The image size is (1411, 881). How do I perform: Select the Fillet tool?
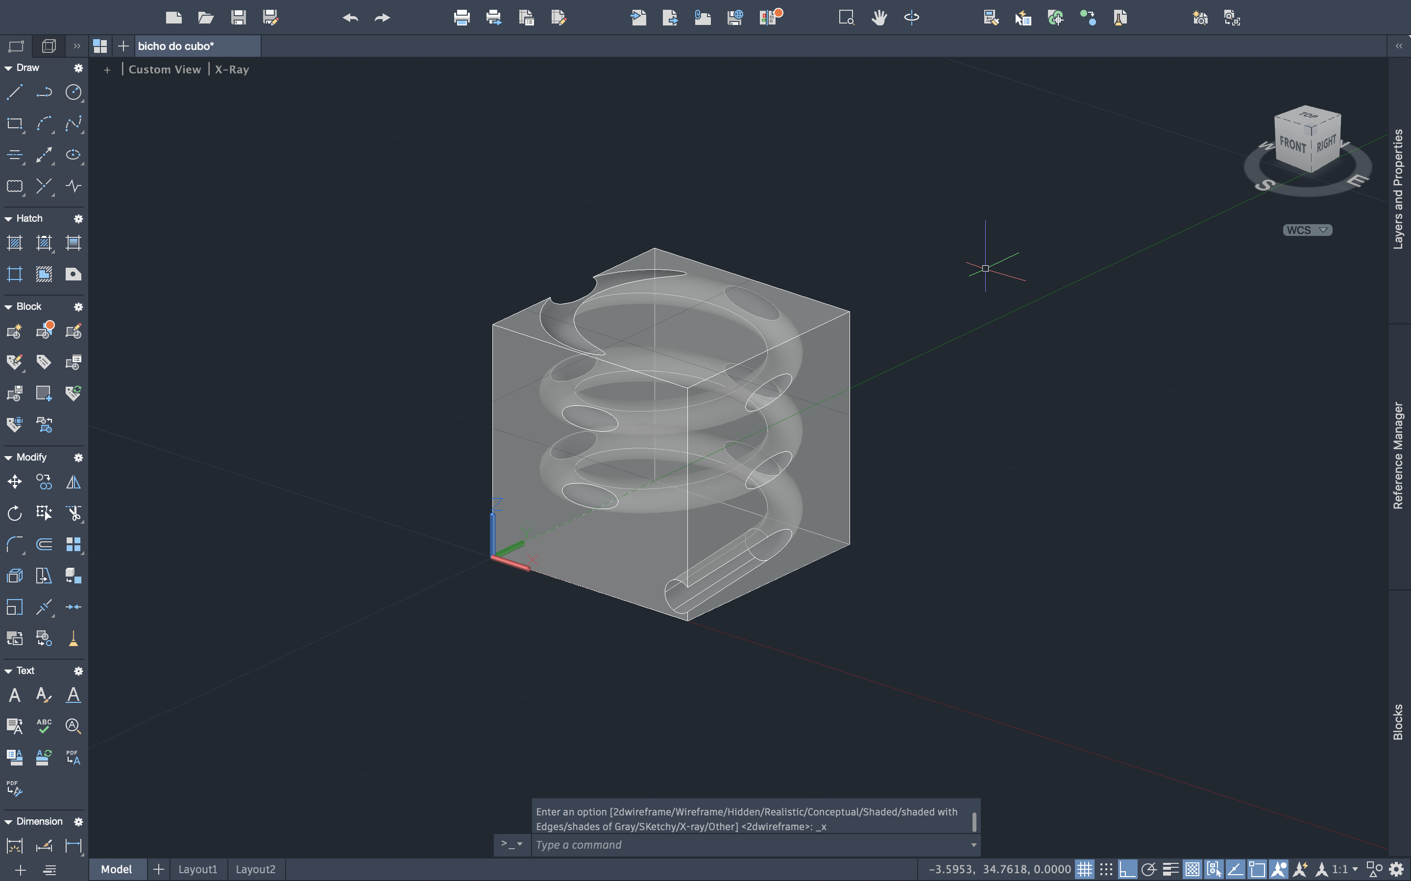[15, 544]
